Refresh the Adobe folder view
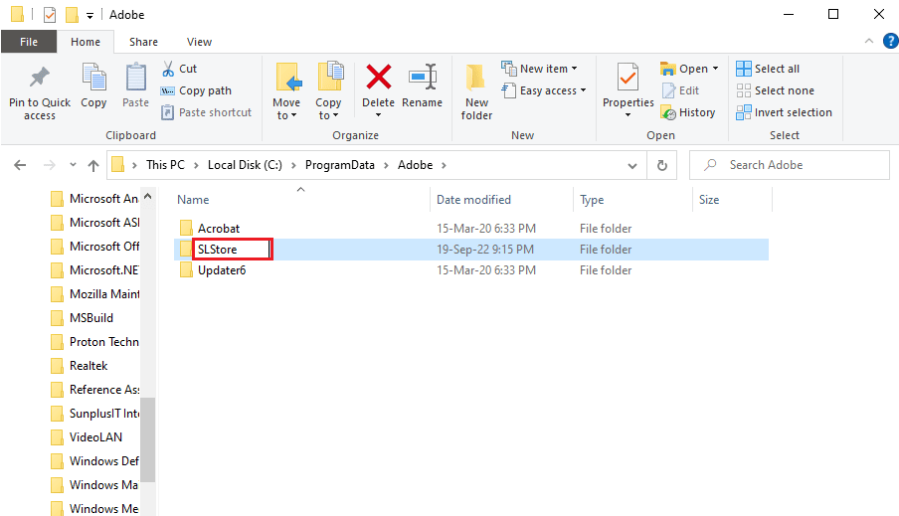Image resolution: width=899 pixels, height=516 pixels. pos(662,165)
